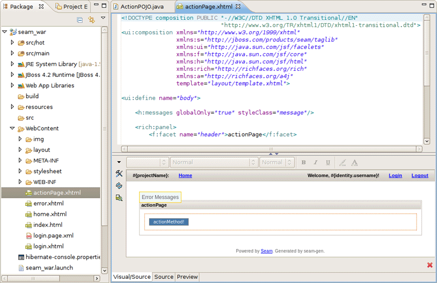Click the Login link in preview
Viewport: 437px width, 283px height.
tap(395, 175)
